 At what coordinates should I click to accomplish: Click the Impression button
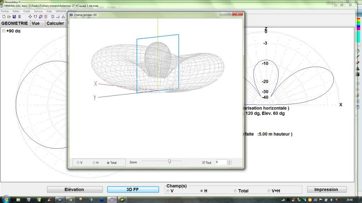327,189
